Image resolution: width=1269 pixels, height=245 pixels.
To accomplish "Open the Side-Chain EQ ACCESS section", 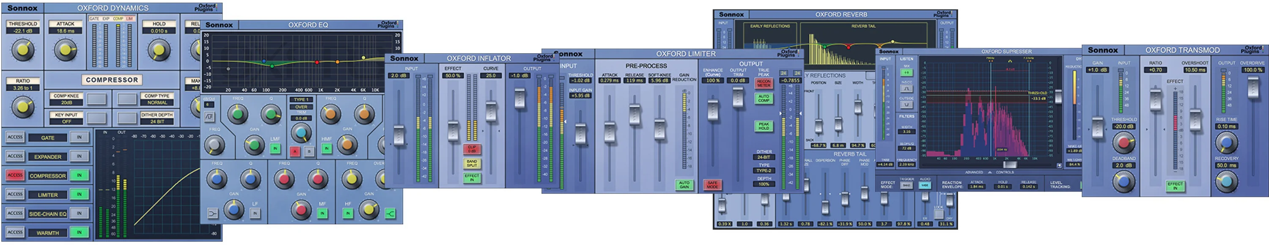I will 15,213.
